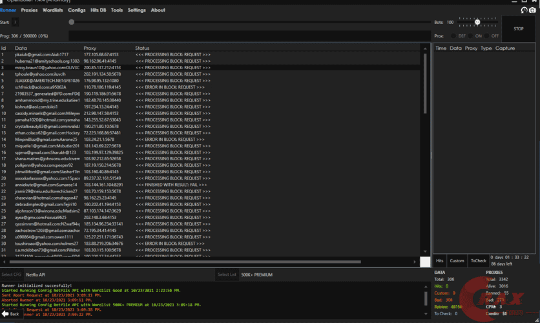Click the camera screenshot icon

(532, 10)
